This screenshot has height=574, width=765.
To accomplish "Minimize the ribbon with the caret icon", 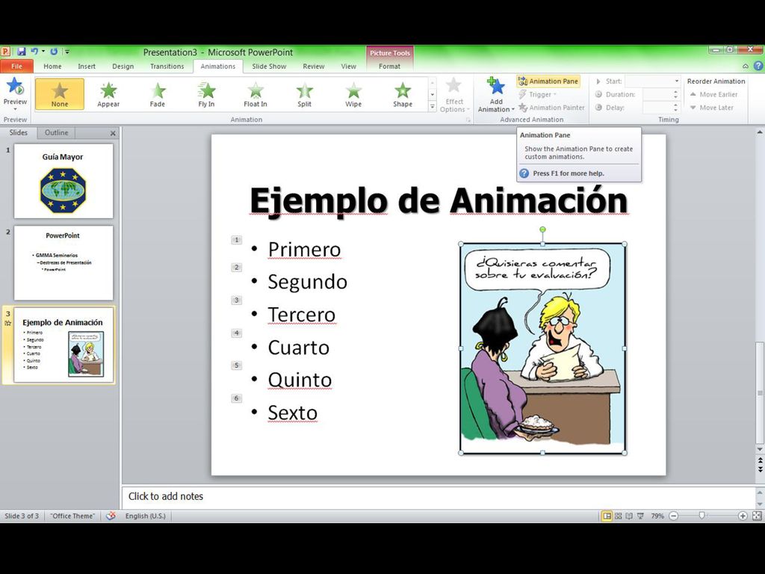I will (746, 66).
